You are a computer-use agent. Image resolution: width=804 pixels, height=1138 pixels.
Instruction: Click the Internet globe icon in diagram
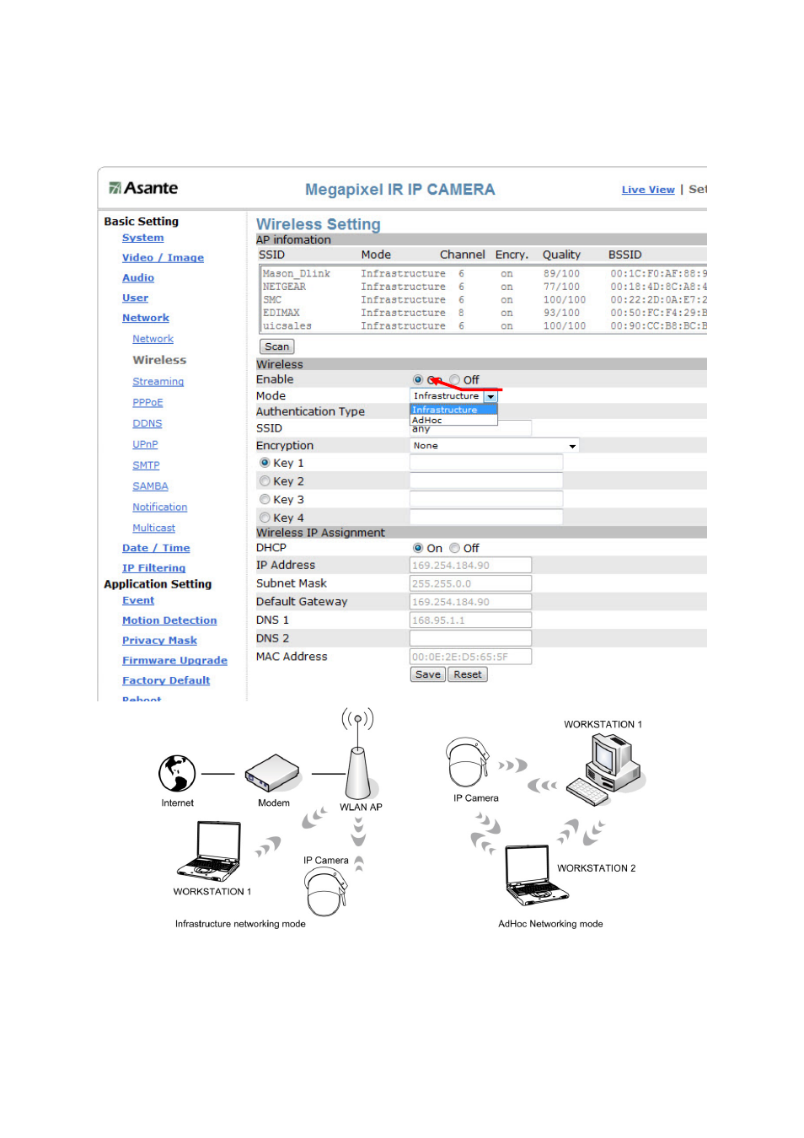point(177,773)
